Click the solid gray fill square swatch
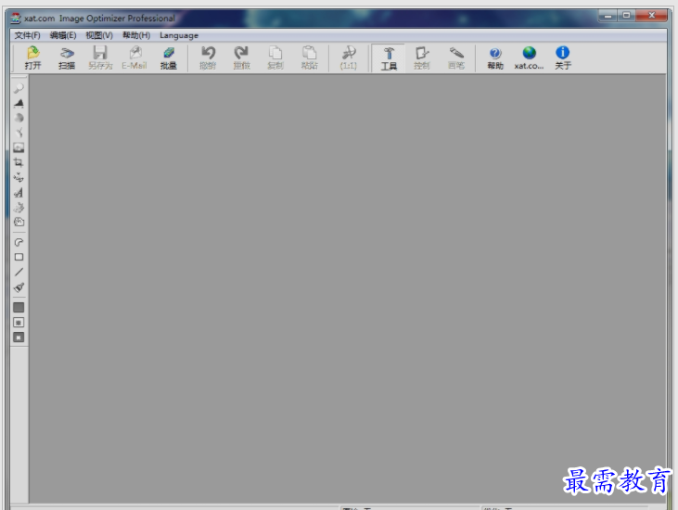 [19, 307]
